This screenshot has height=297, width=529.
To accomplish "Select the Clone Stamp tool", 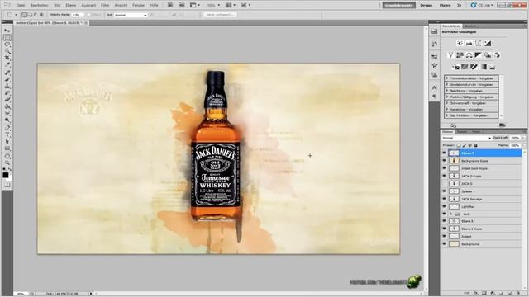I will [7, 86].
